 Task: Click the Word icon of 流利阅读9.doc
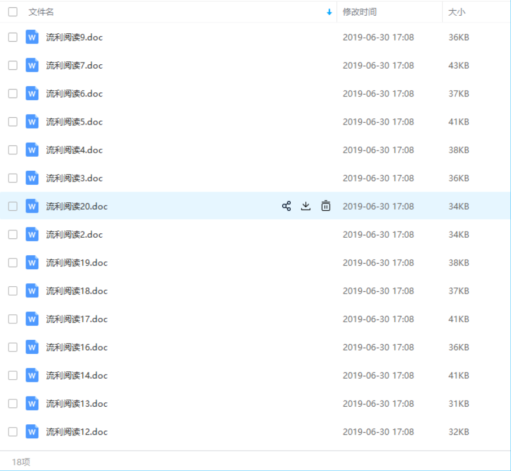point(32,37)
